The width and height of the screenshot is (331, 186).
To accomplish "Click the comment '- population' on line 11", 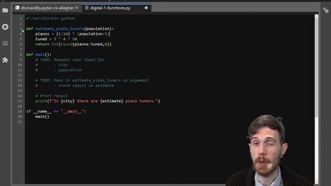I will click(x=58, y=70).
